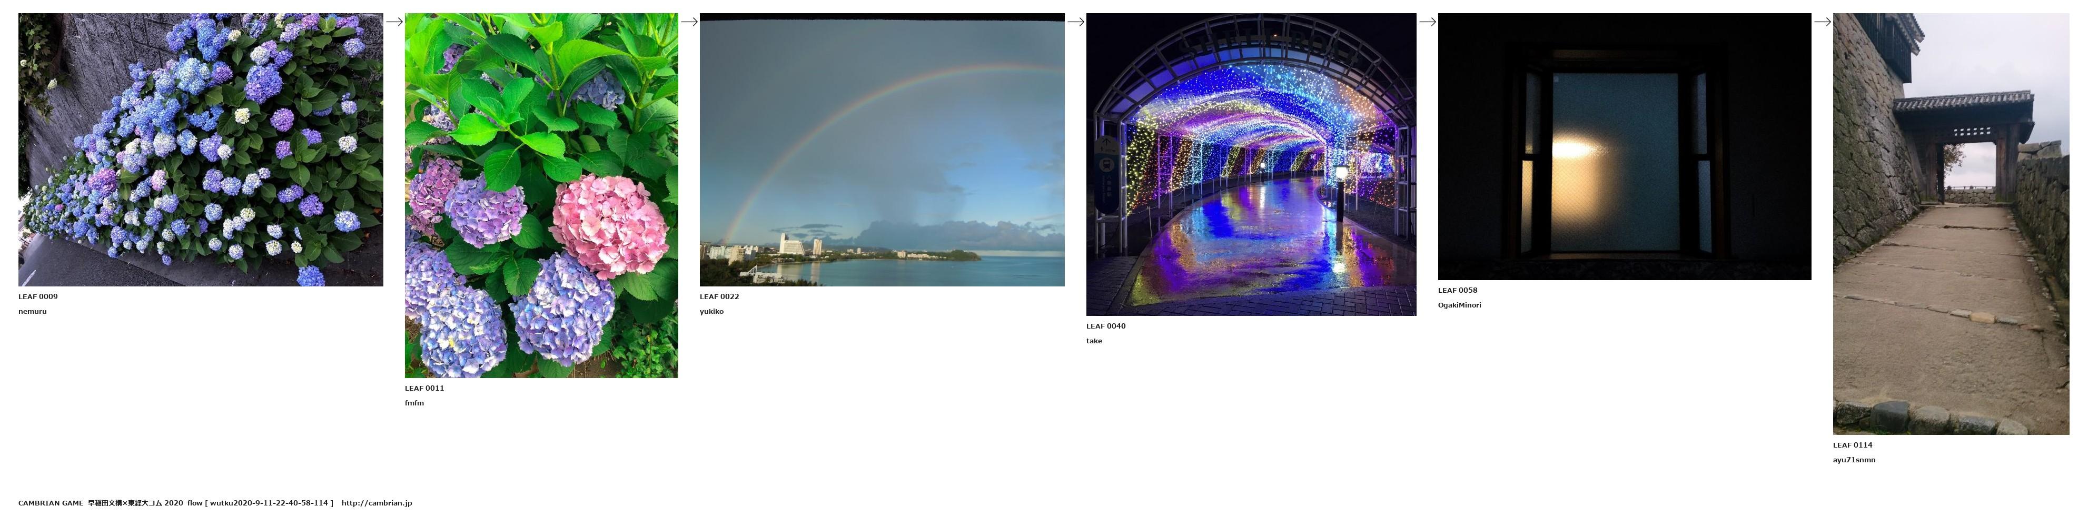Click the arrow right of the rainbow photo

1076,22
